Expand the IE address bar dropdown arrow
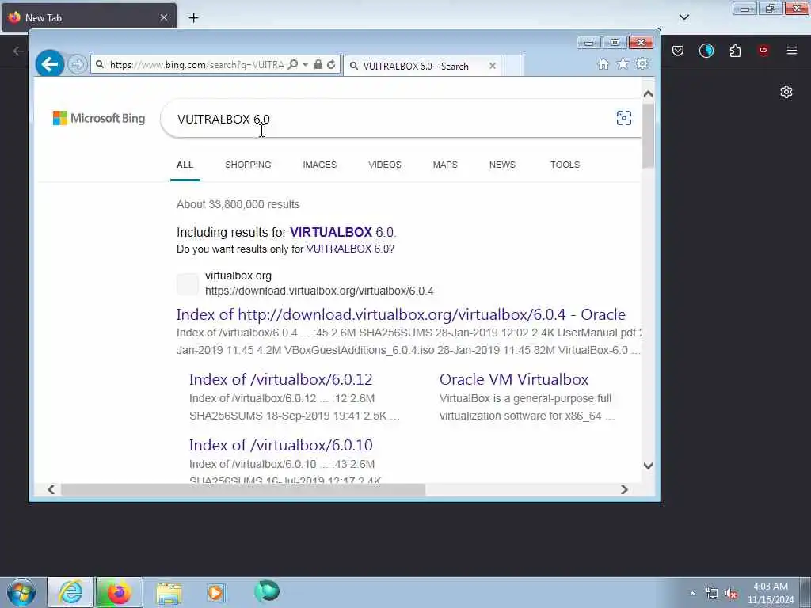The height and width of the screenshot is (608, 811). point(305,65)
